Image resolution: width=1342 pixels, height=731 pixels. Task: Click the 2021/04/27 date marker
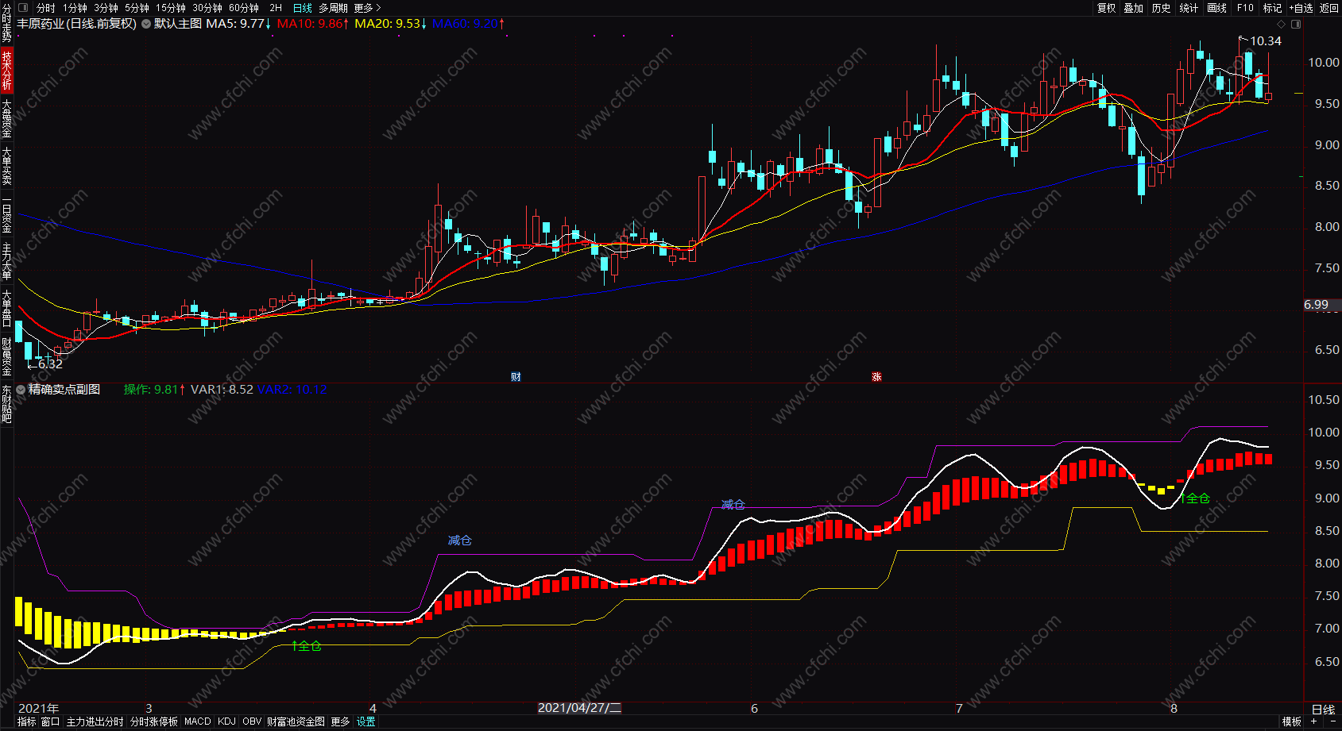coord(579,708)
